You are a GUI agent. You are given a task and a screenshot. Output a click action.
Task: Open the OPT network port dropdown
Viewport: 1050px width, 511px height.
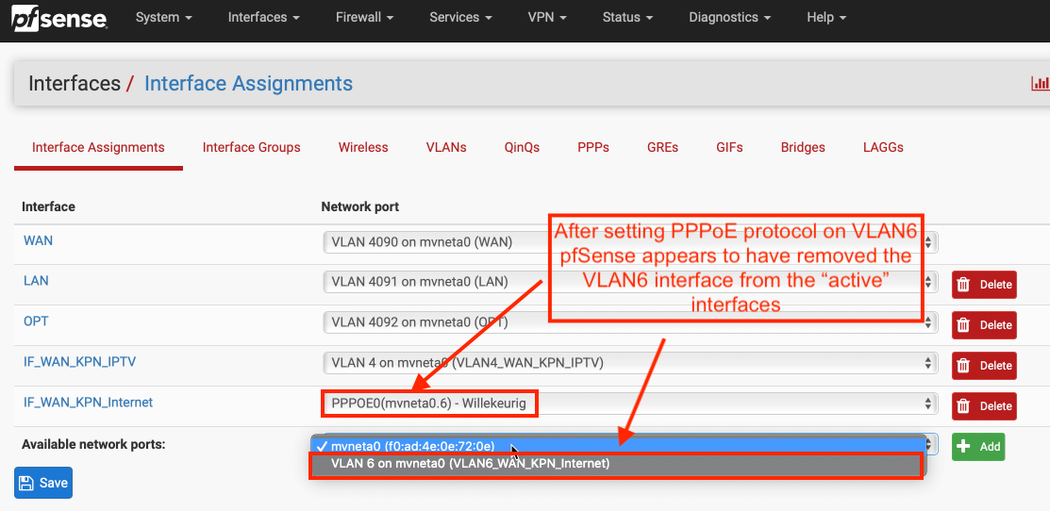click(x=630, y=322)
